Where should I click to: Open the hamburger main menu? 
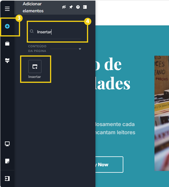click(x=7, y=9)
